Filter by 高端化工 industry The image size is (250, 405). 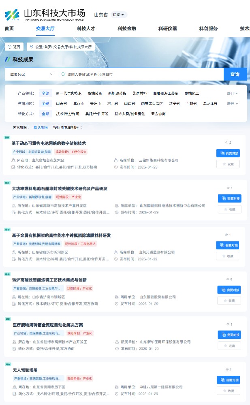[192, 93]
